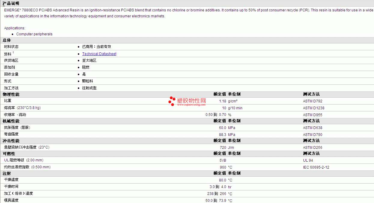Click the 注射 section header
Viewport: 374px width, 203px height.
point(7,173)
